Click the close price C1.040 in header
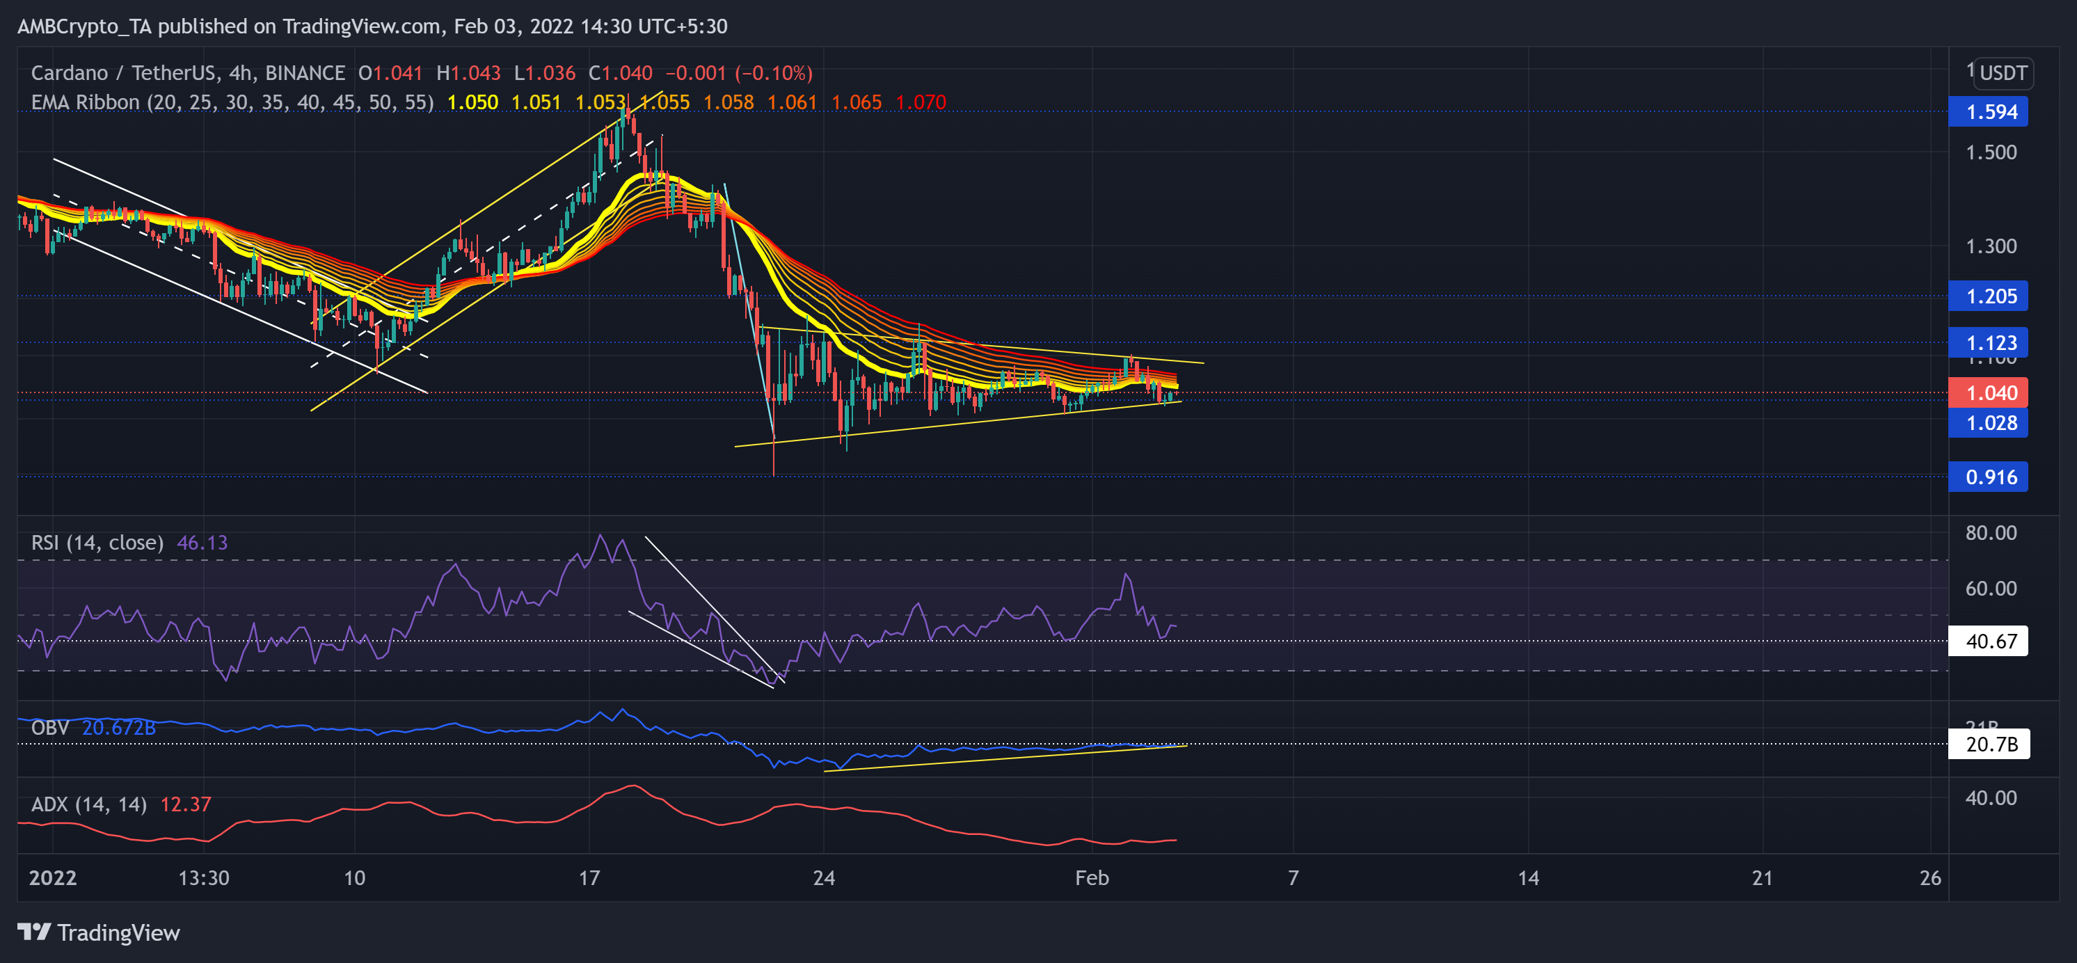Image resolution: width=2077 pixels, height=963 pixels. click(x=620, y=73)
